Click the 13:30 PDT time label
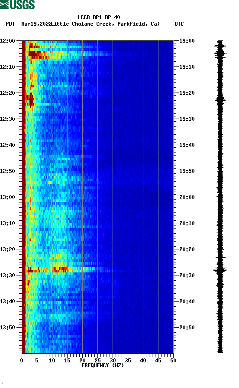 click(x=7, y=275)
